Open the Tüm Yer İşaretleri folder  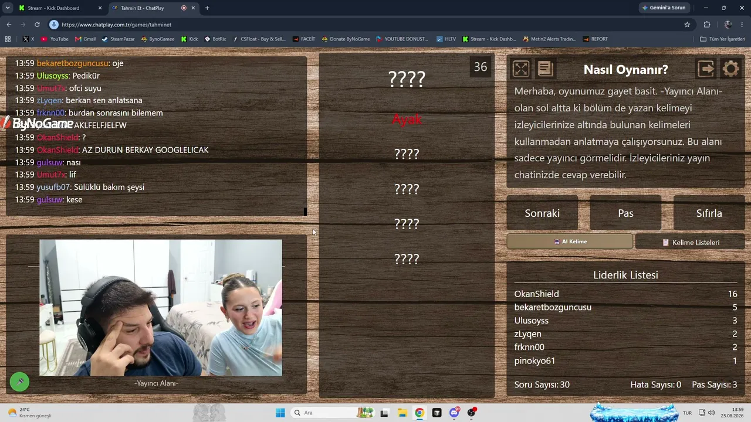[x=723, y=39]
